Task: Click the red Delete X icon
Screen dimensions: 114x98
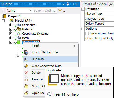Action: [26, 73]
